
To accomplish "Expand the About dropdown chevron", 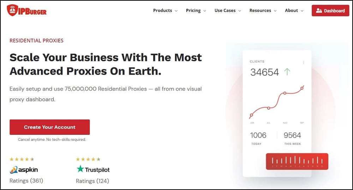I will [302, 11].
